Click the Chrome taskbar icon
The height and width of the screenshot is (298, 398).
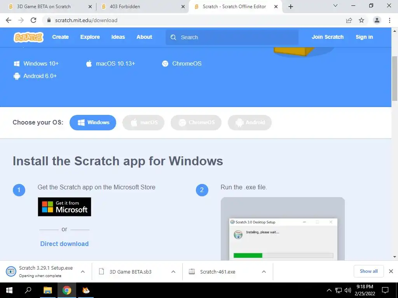(67, 290)
